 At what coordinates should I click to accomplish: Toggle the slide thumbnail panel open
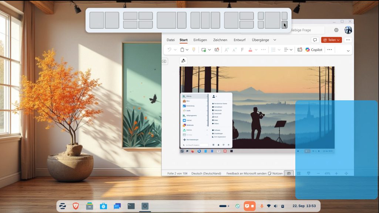(165, 61)
